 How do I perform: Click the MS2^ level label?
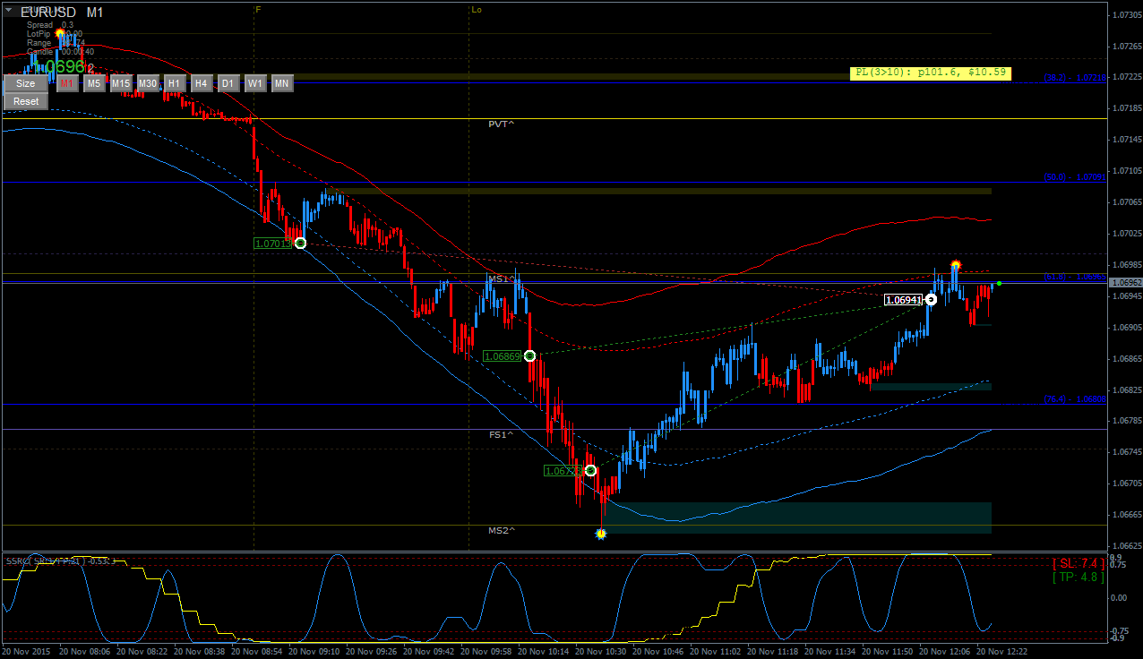[501, 530]
